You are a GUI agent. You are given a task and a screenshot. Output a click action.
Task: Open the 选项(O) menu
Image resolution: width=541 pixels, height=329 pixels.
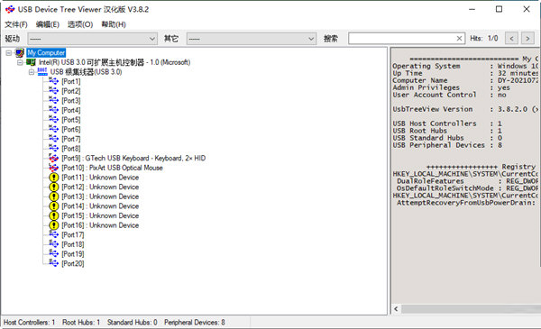[x=80, y=24]
